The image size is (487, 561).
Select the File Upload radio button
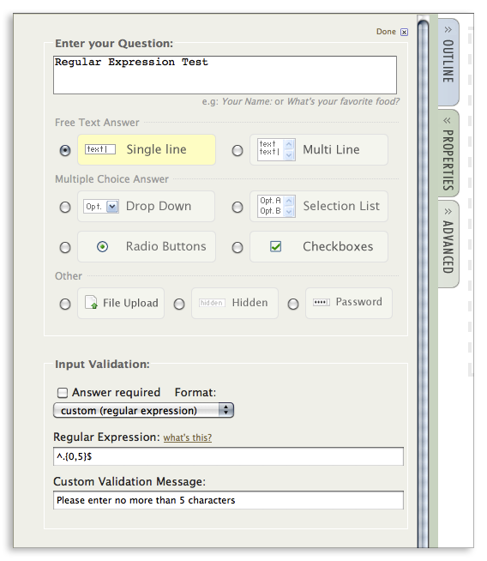[65, 305]
